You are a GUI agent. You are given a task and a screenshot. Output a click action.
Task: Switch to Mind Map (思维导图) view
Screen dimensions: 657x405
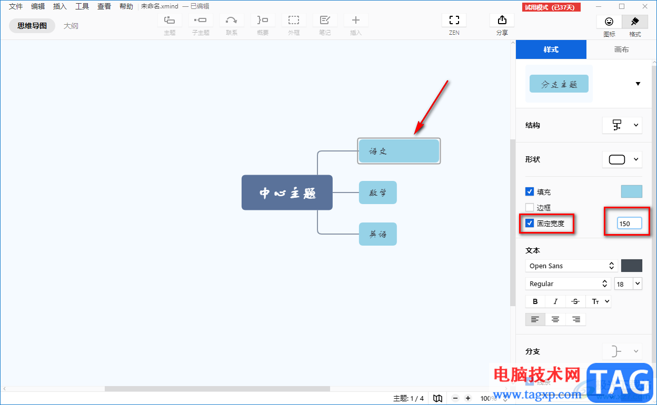click(x=32, y=25)
